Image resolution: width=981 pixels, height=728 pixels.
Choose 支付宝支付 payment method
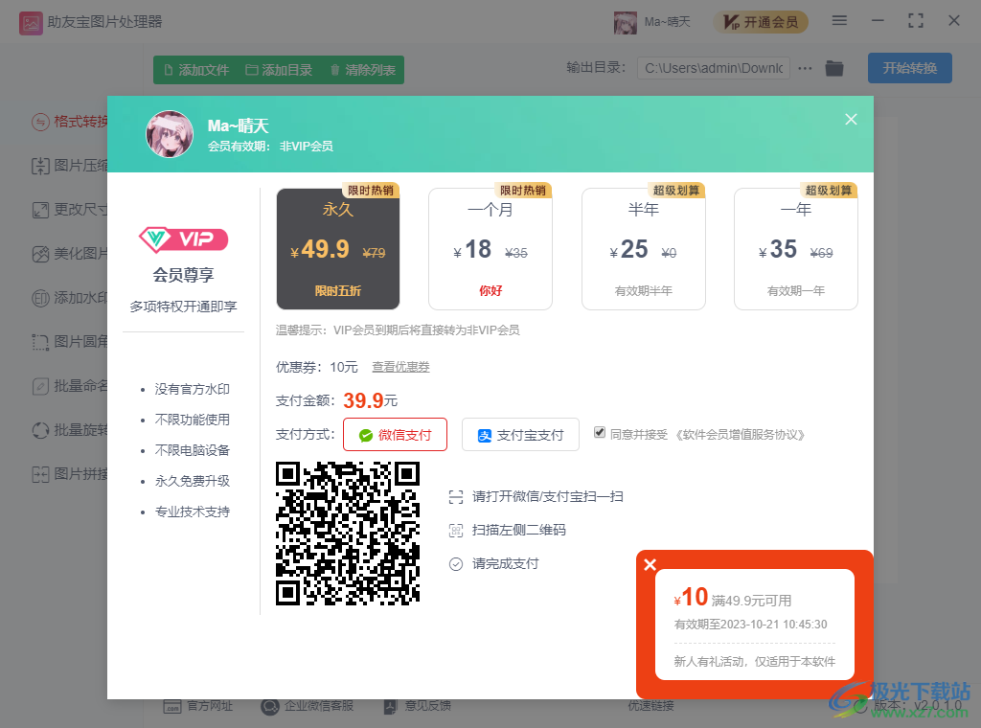520,435
